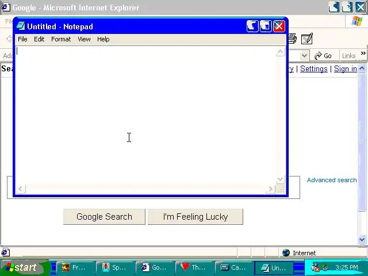Image resolution: width=368 pixels, height=276 pixels.
Task: Click Internet Explorer's title bar icon
Action: (x=6, y=7)
